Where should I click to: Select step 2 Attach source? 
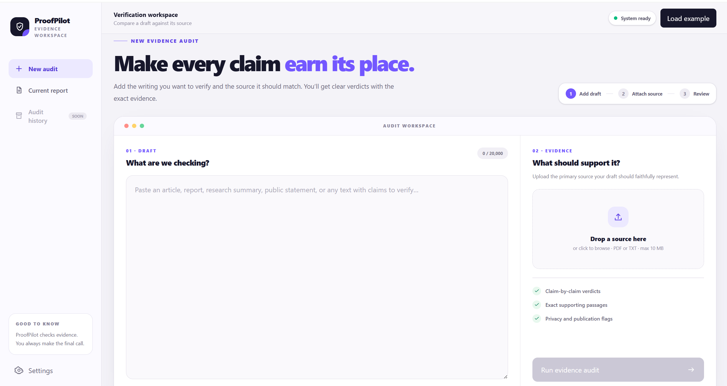coord(640,94)
